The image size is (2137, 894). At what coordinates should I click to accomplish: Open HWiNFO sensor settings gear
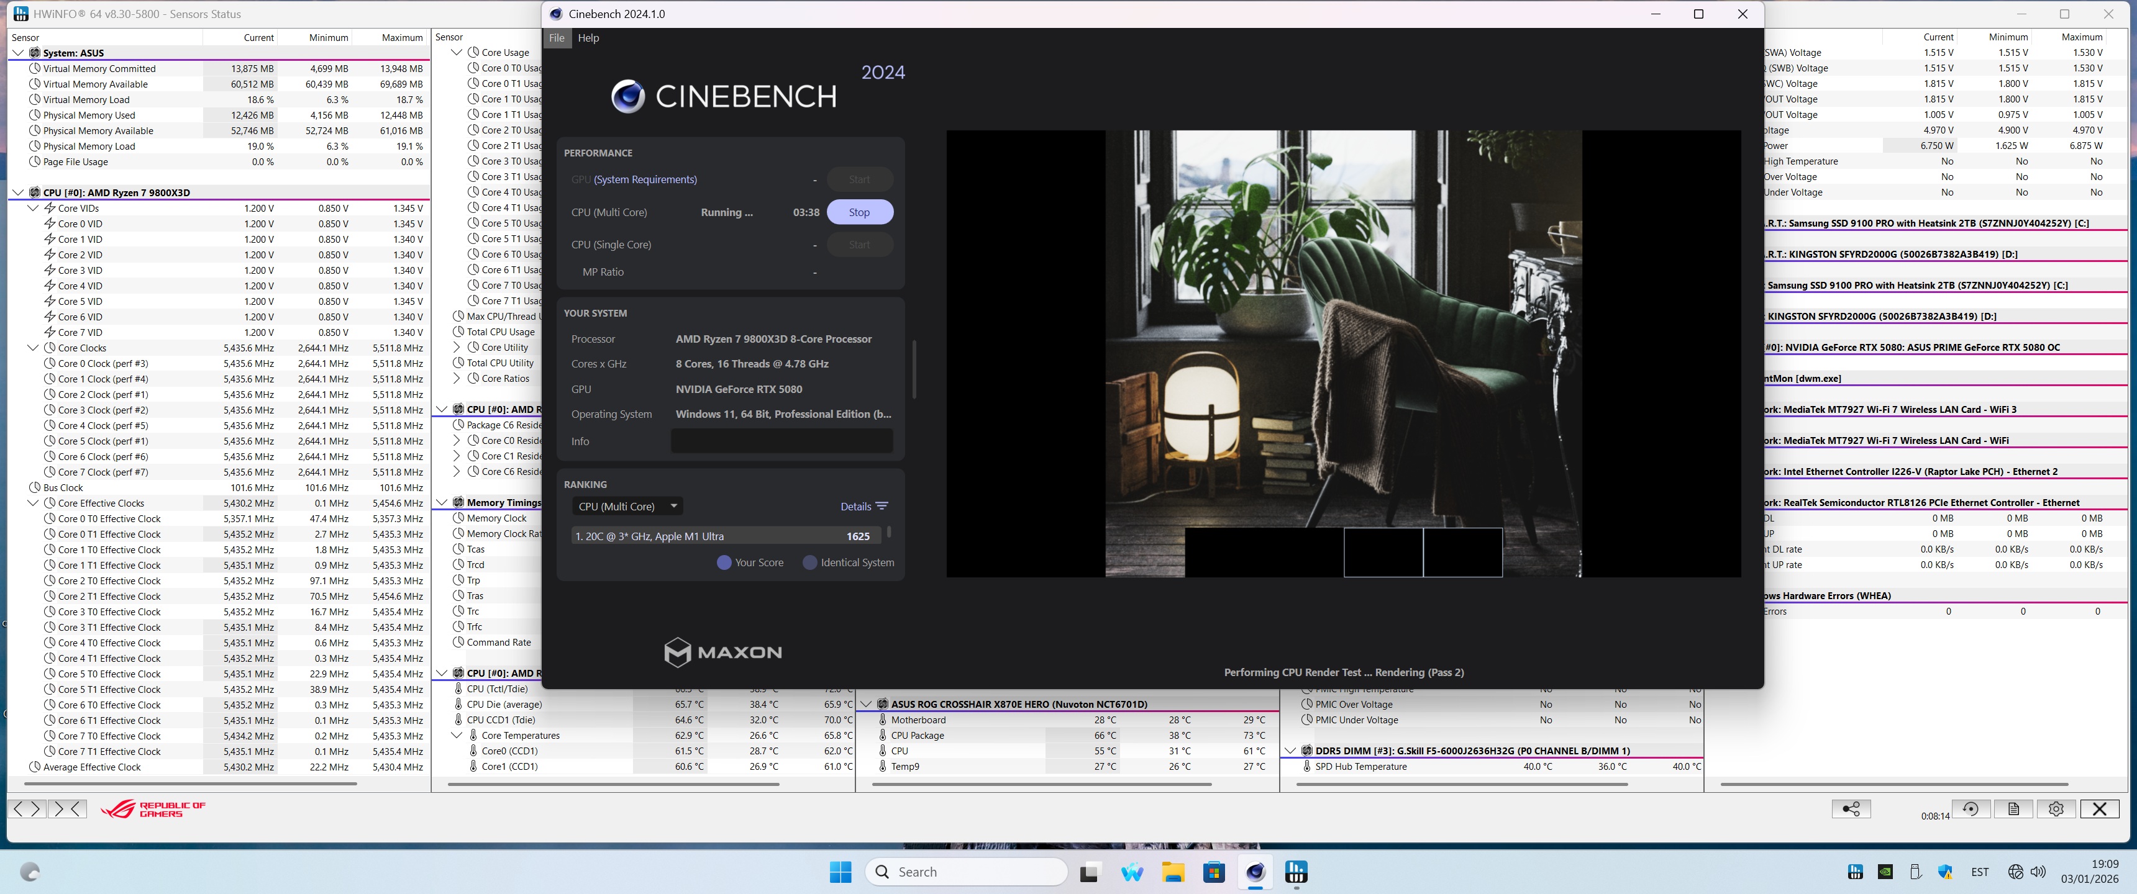(x=2056, y=808)
